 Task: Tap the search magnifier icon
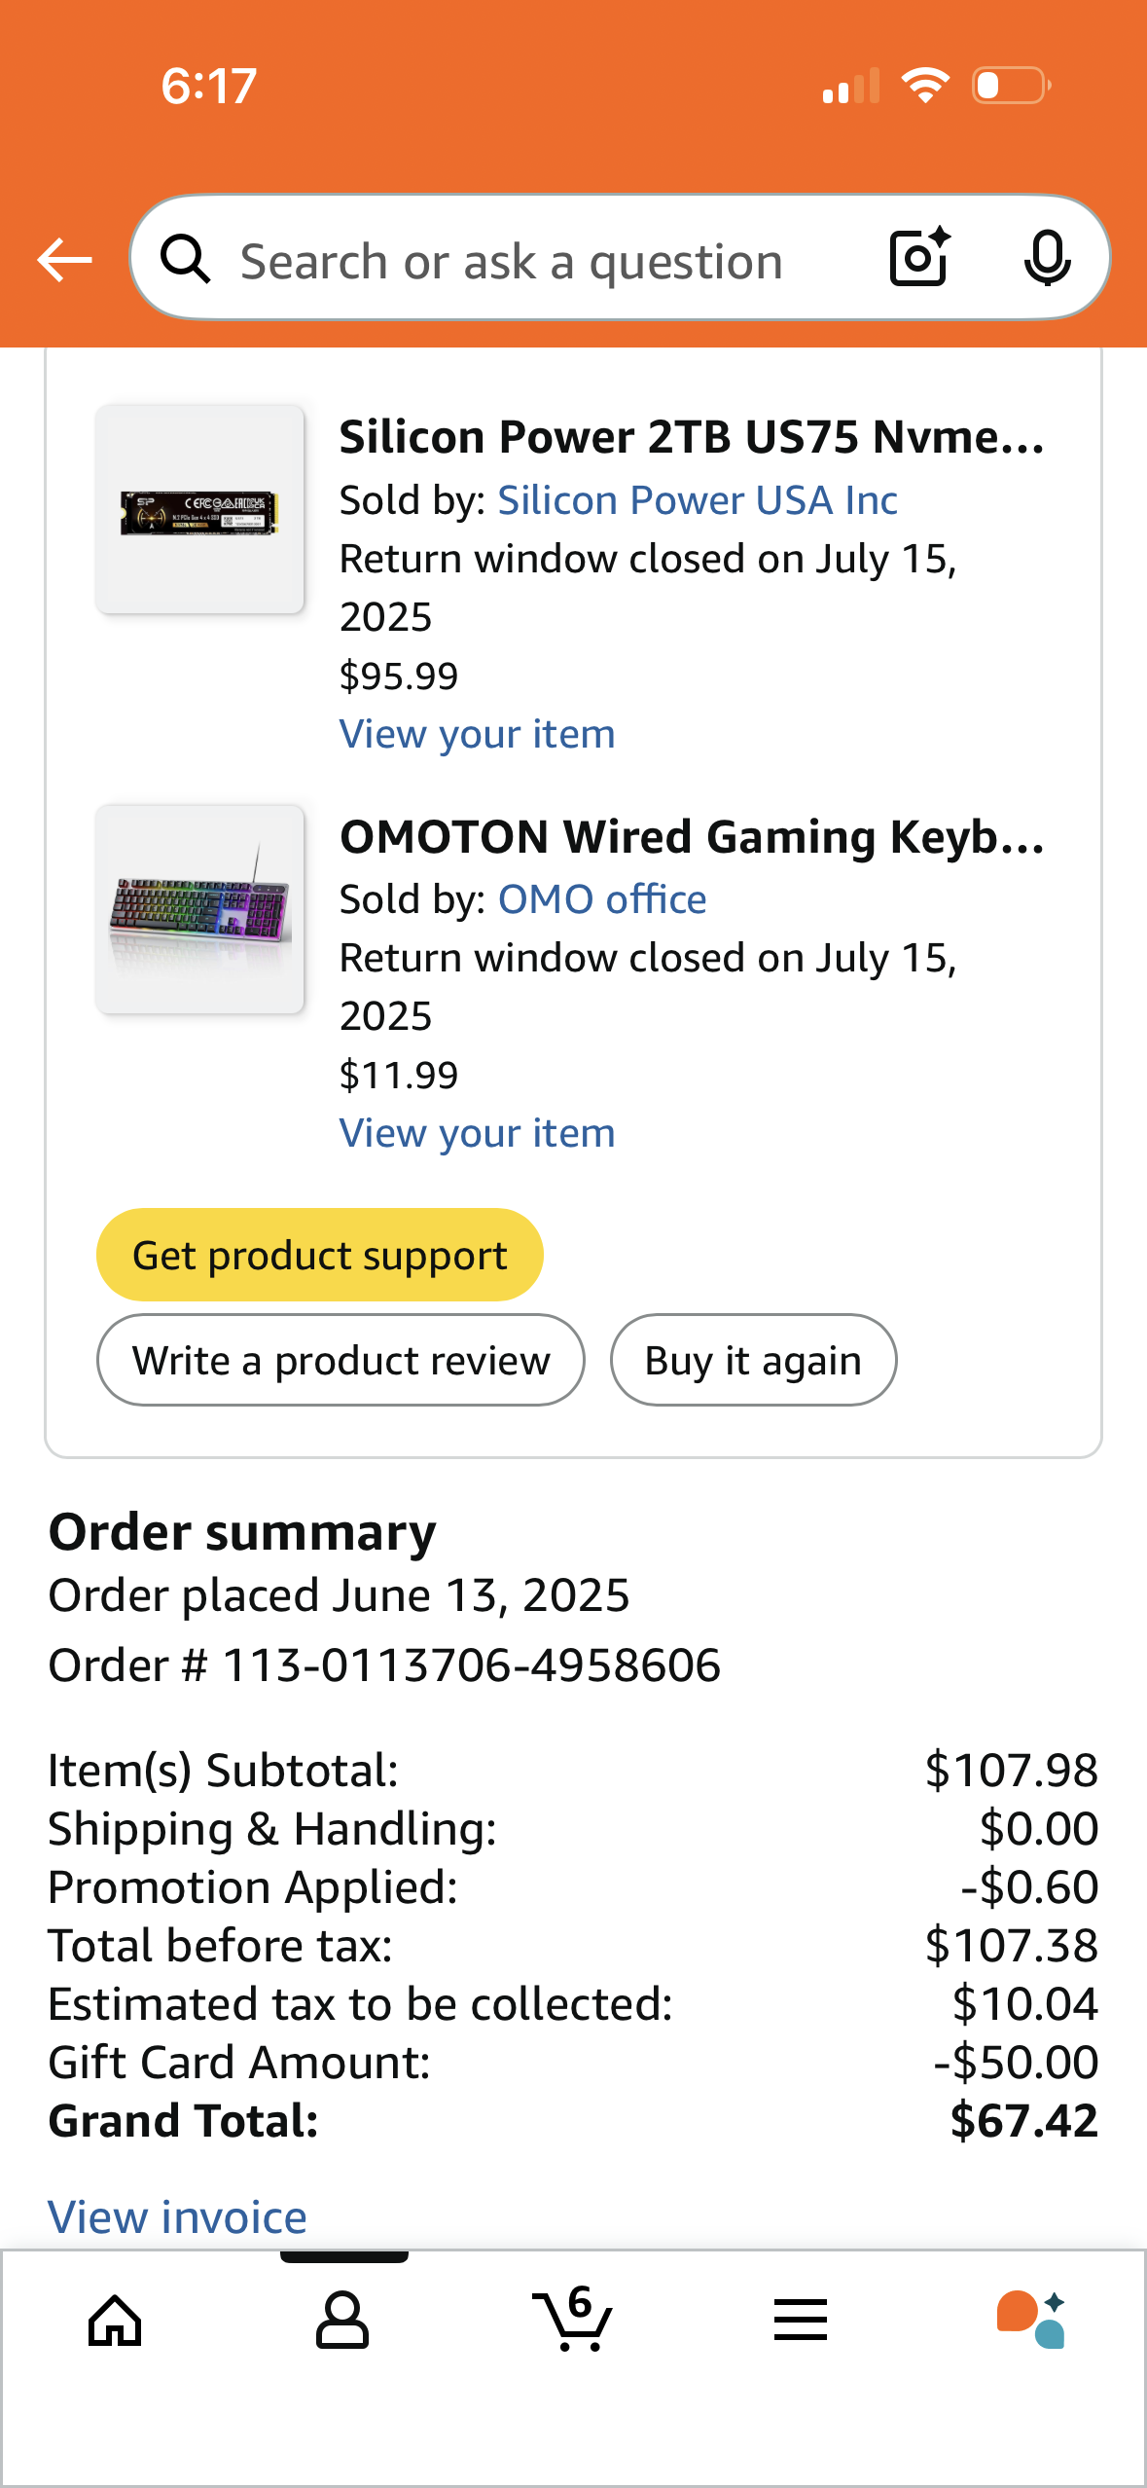(185, 260)
